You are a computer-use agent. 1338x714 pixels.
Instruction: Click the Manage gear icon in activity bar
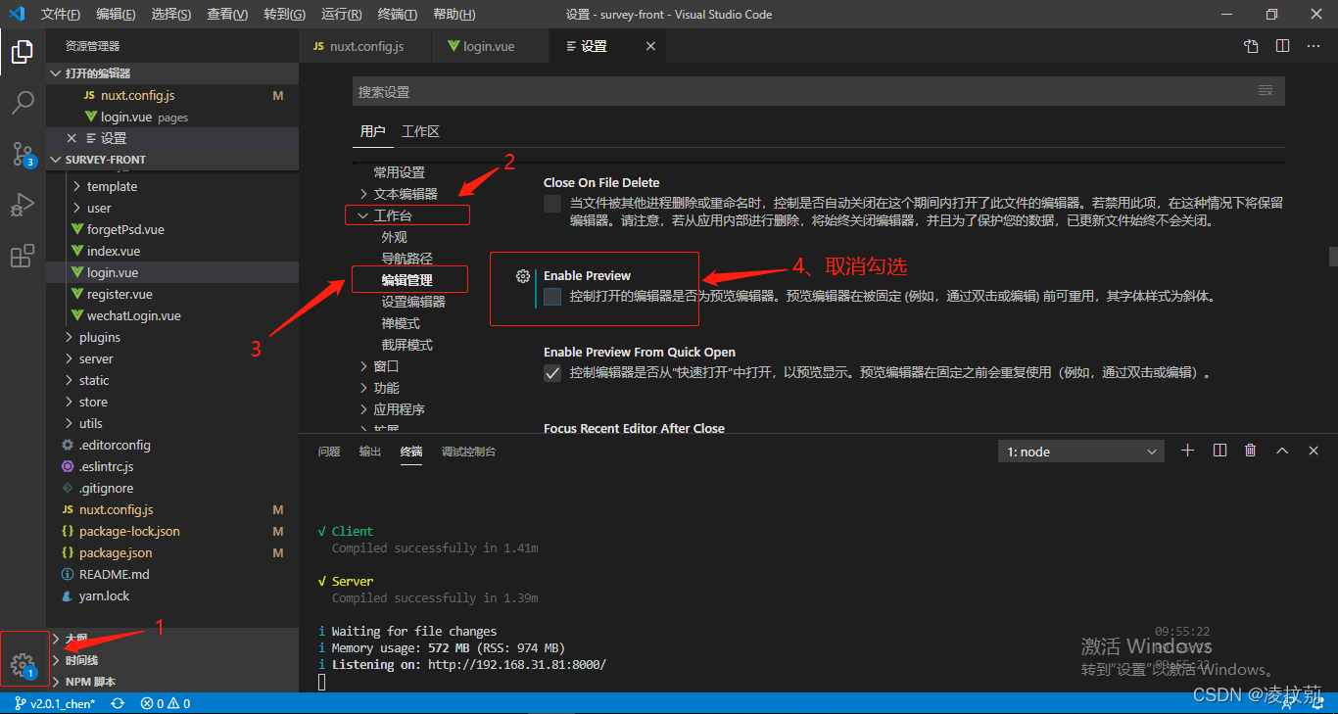23,667
